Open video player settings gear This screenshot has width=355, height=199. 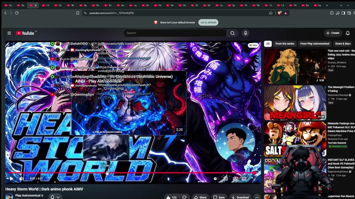235,179
